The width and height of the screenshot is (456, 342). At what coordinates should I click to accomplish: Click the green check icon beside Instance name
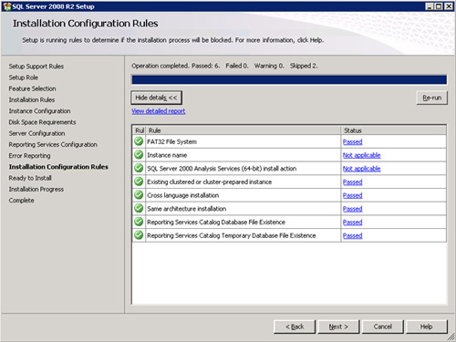point(139,155)
